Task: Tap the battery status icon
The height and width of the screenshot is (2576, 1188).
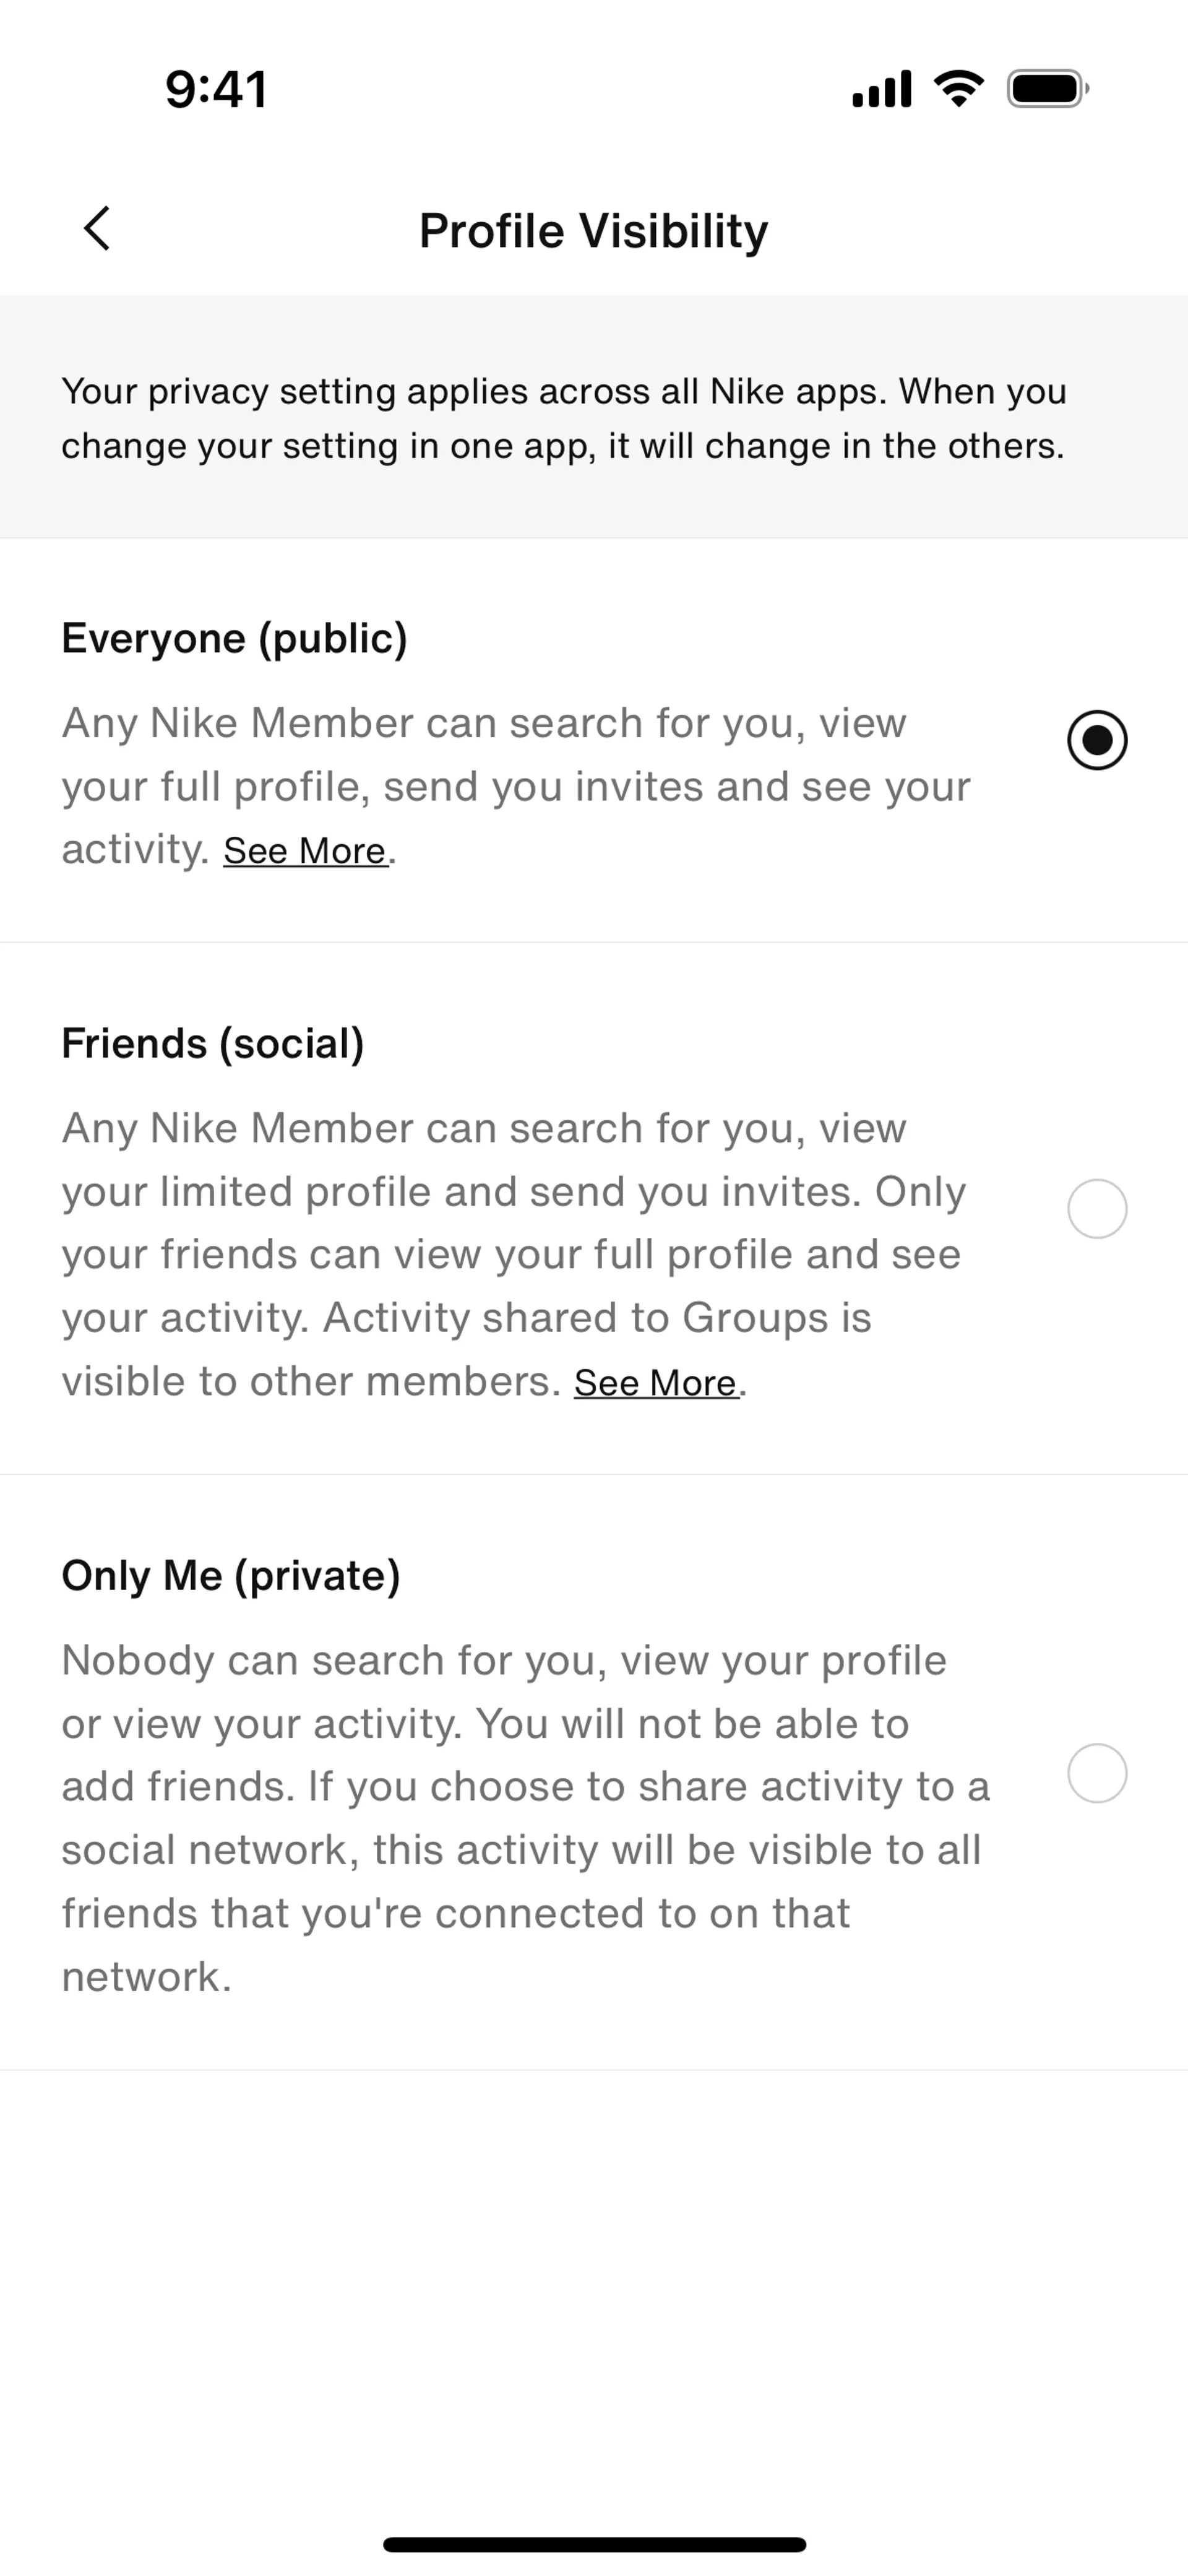Action: 1047,89
